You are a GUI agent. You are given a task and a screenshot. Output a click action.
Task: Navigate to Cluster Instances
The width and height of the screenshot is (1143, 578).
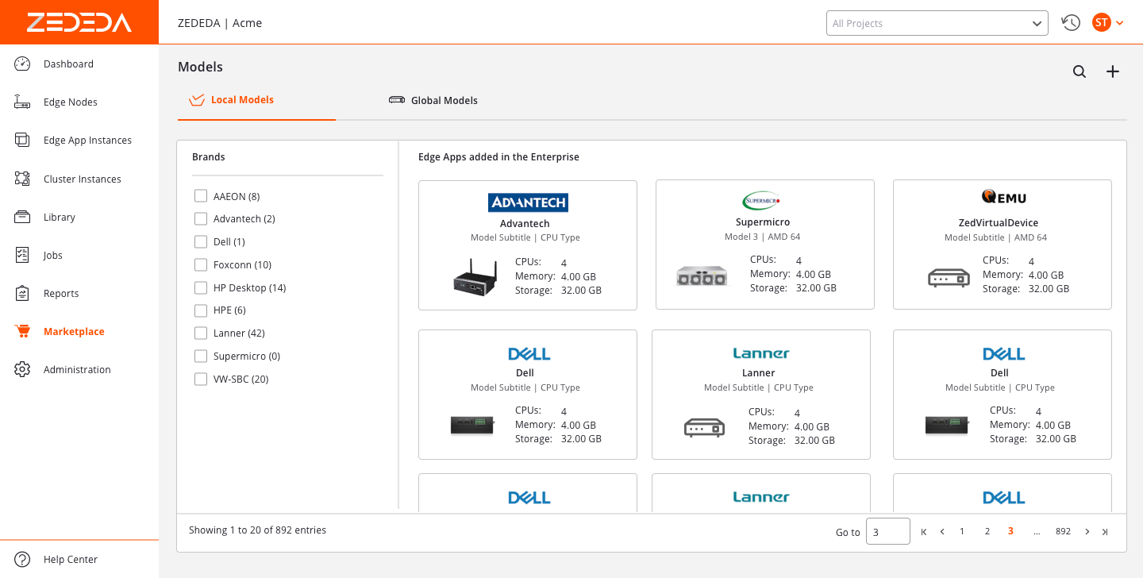pyautogui.click(x=83, y=179)
